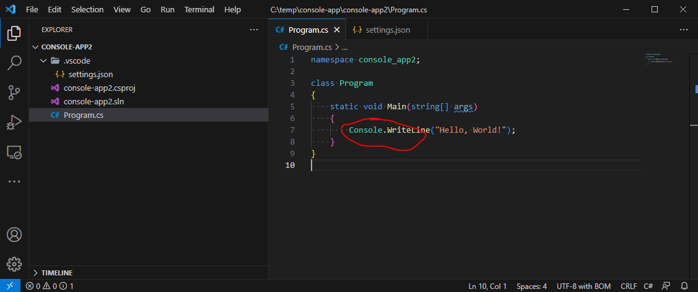The image size is (698, 292).
Task: Click "console_app2" namespace name
Action: (387, 60)
